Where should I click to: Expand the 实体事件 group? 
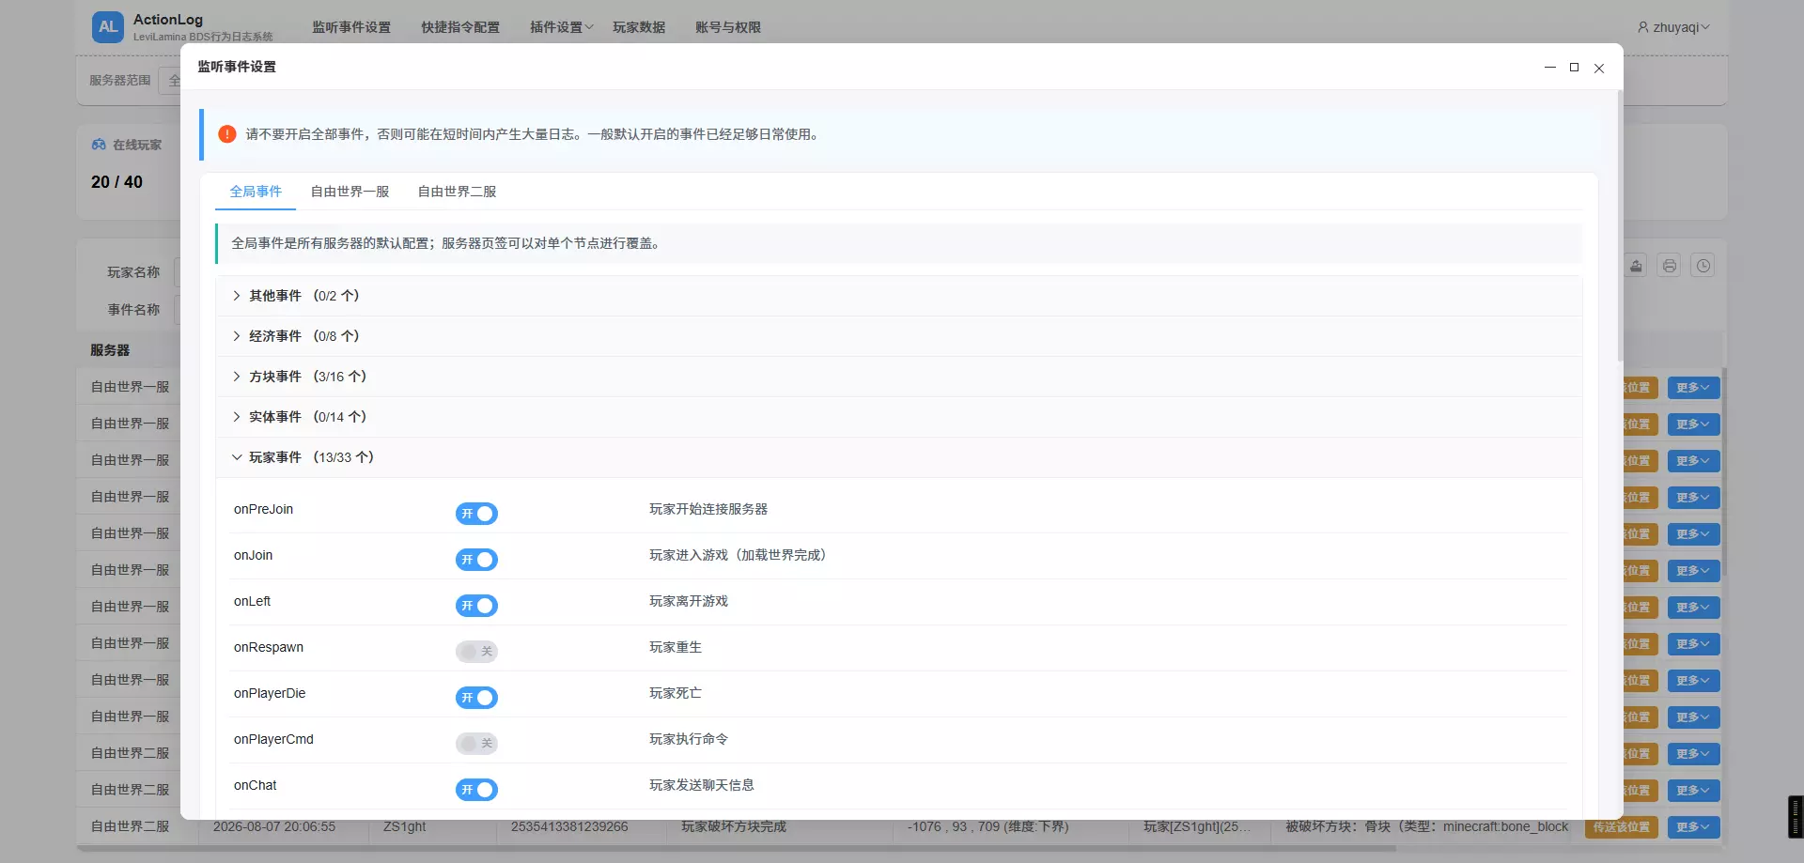tap(899, 417)
